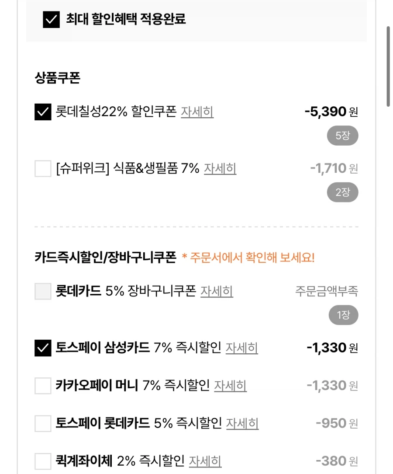Viewport: 393px width, 474px height.
Task: Click the orange 주문서에서 확인해 보세요 notice
Action: pyautogui.click(x=248, y=258)
